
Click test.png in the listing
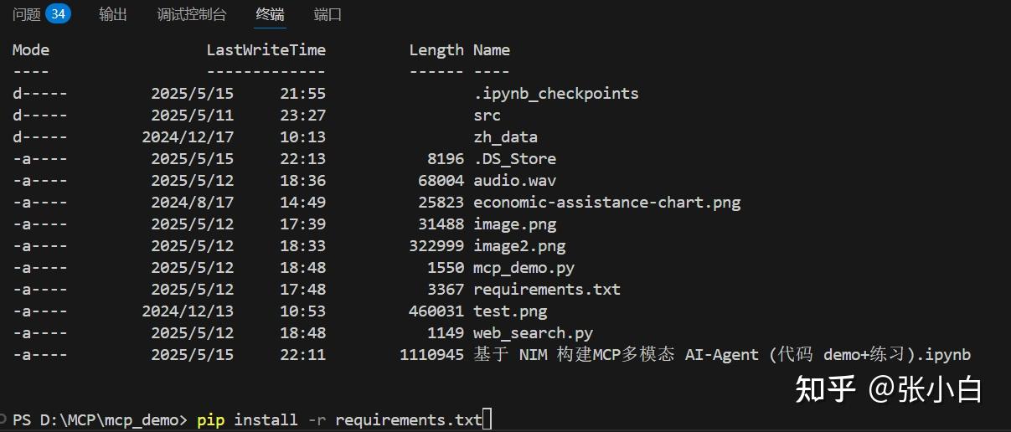[509, 311]
